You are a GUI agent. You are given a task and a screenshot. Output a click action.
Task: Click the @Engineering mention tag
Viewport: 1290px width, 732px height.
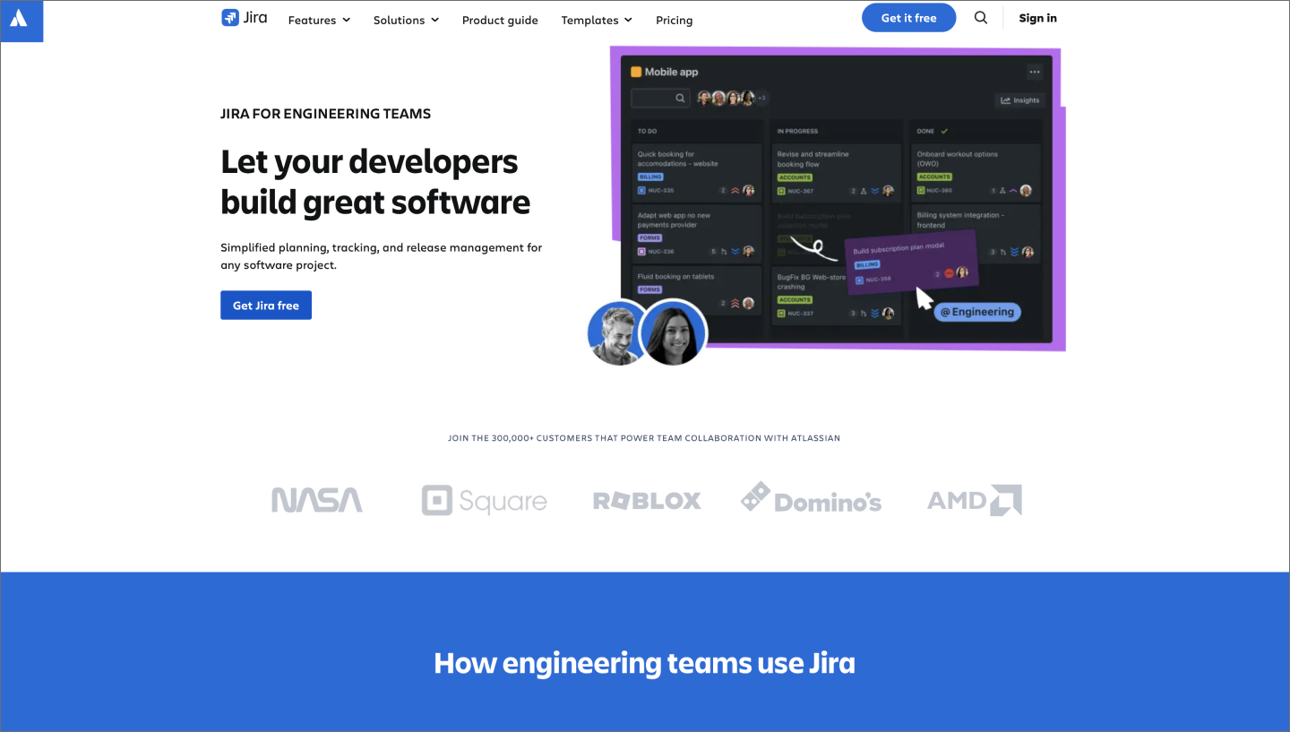(x=976, y=312)
